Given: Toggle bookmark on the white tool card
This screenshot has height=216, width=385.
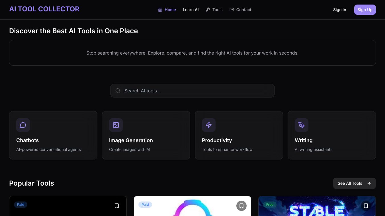Looking at the screenshot, I should (x=241, y=206).
